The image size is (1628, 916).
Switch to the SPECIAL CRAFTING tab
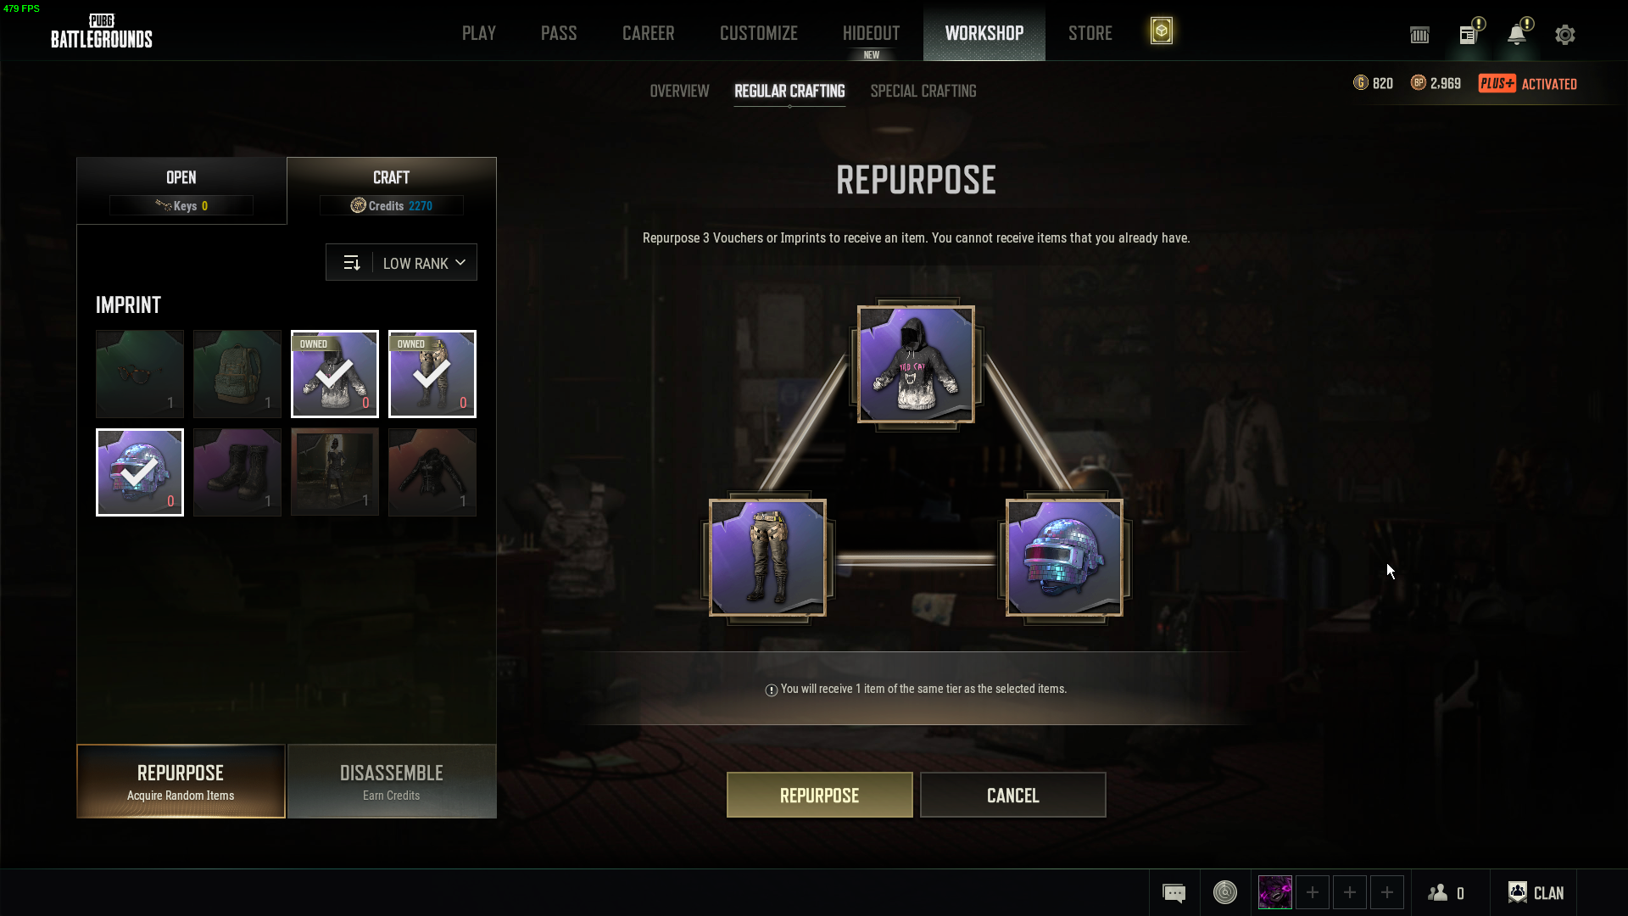(x=923, y=91)
